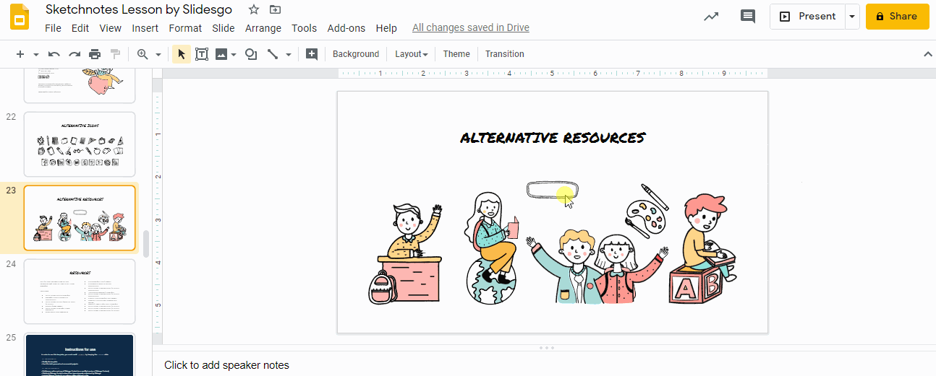Viewport: 936px width, 376px height.
Task: Open the Layout dropdown
Action: coord(411,54)
